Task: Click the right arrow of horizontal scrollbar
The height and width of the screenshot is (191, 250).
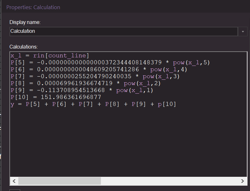Action: tap(242, 181)
